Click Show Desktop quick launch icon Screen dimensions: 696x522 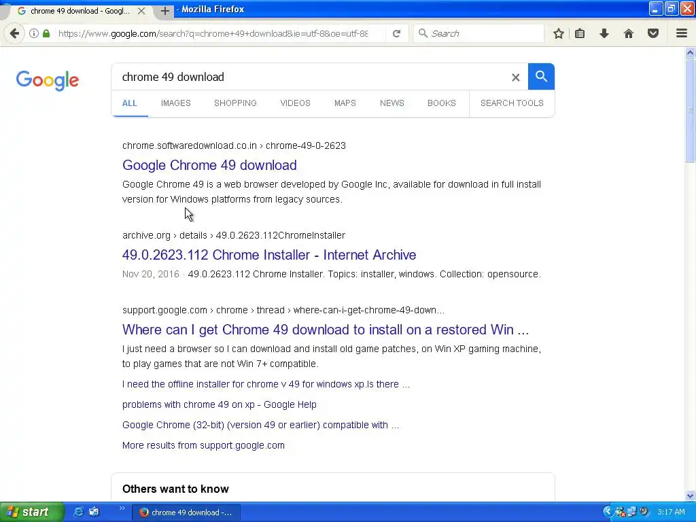pos(94,512)
